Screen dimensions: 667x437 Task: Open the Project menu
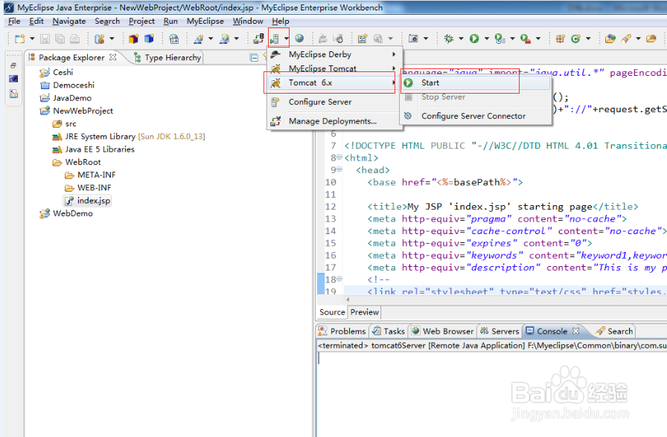click(141, 22)
